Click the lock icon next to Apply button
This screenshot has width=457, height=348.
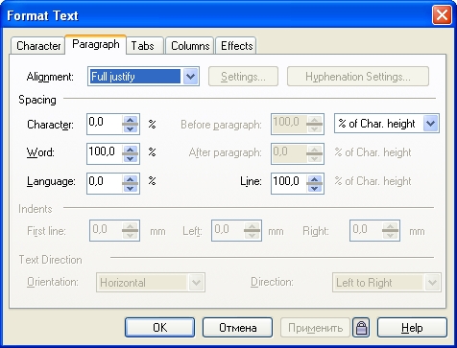(361, 328)
